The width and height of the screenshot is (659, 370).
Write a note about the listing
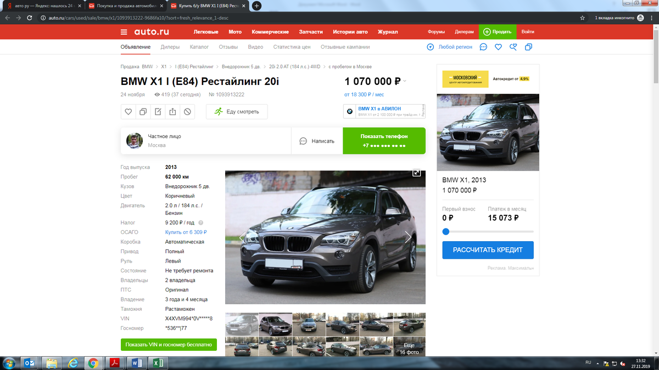[158, 111]
